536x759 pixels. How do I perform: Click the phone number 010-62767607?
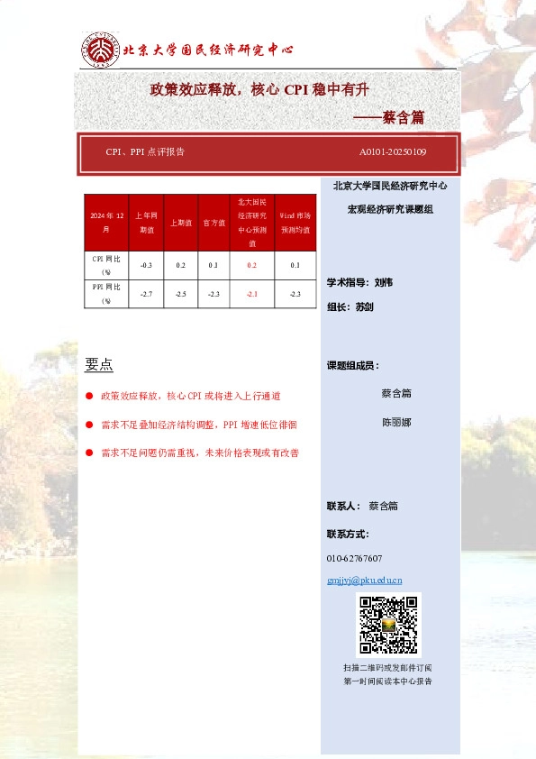355,558
